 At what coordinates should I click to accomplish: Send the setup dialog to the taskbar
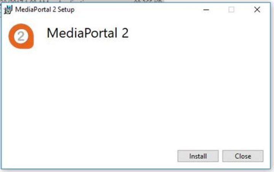point(207,10)
